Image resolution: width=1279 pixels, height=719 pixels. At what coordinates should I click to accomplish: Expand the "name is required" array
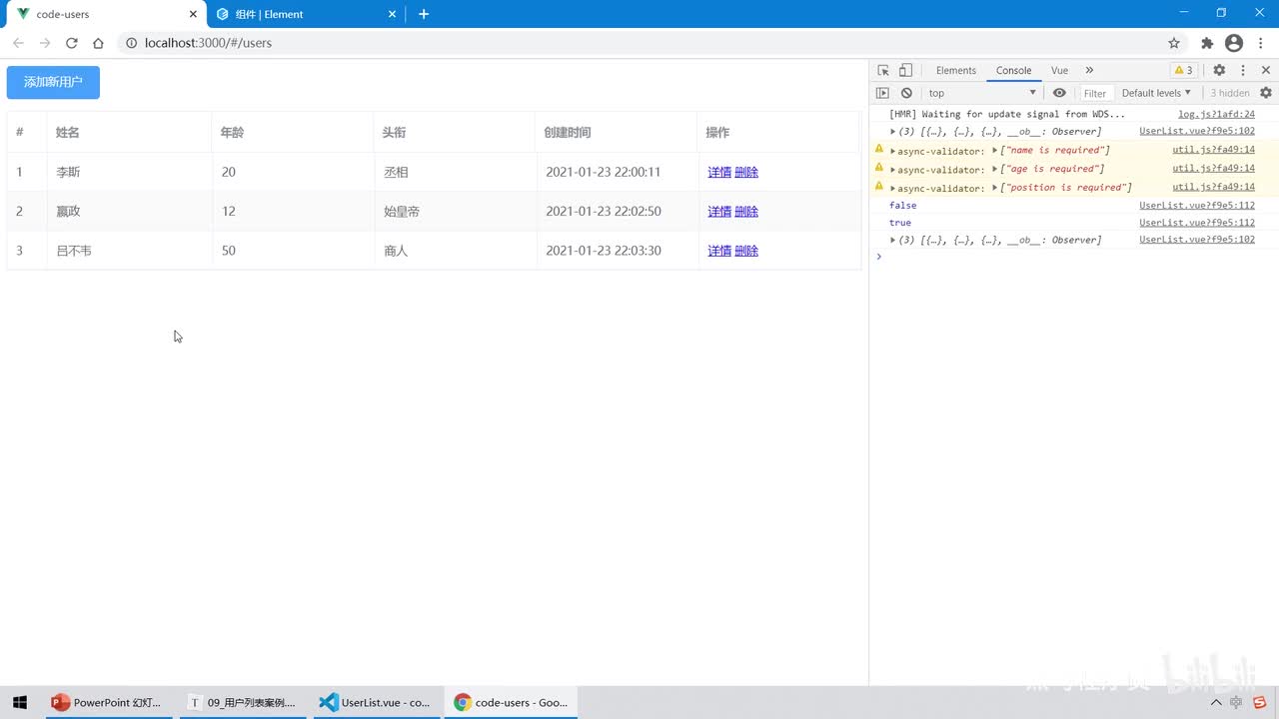(995, 151)
